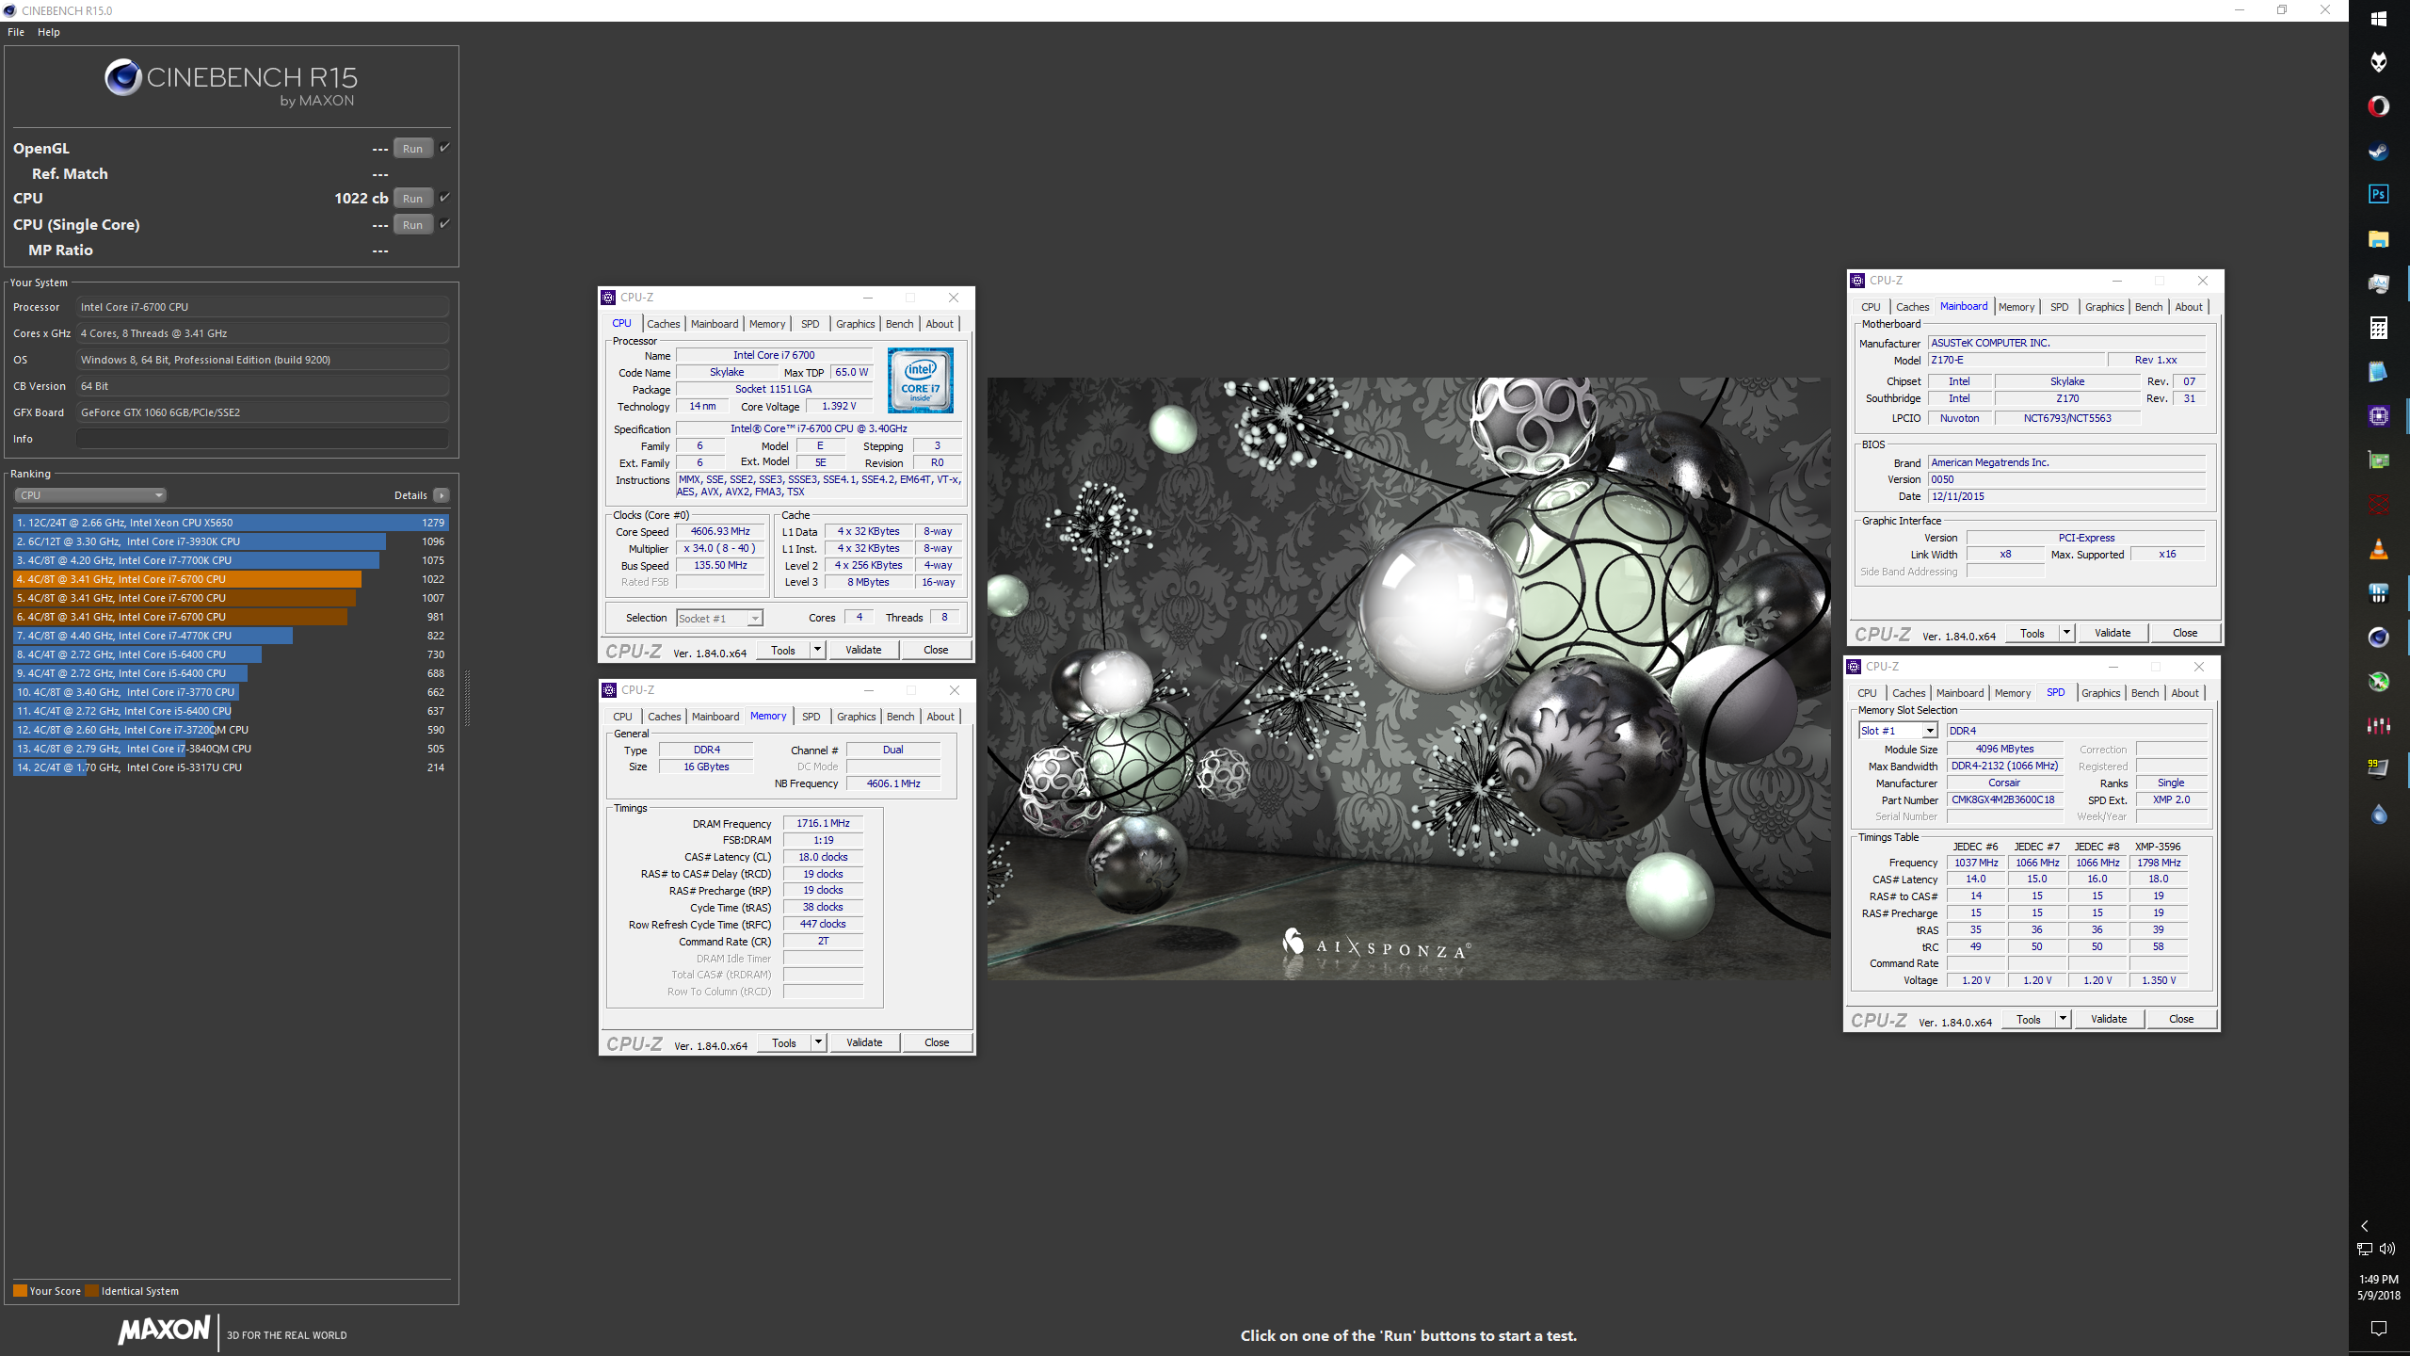Switch to Graphics tab in Memory window
The width and height of the screenshot is (2410, 1356).
click(x=856, y=717)
